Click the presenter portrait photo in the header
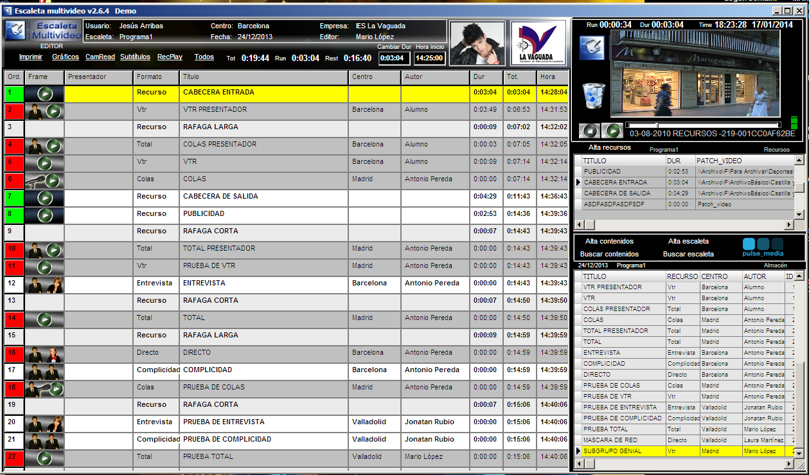This screenshot has width=809, height=475. point(477,43)
